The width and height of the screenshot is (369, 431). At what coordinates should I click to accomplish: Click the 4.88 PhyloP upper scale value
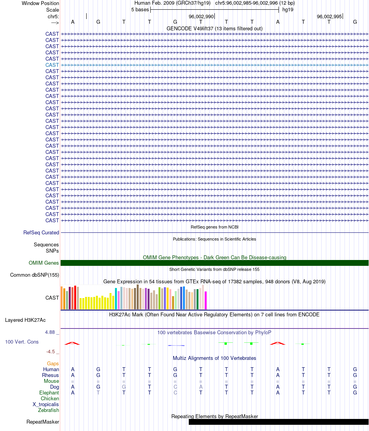point(50,332)
